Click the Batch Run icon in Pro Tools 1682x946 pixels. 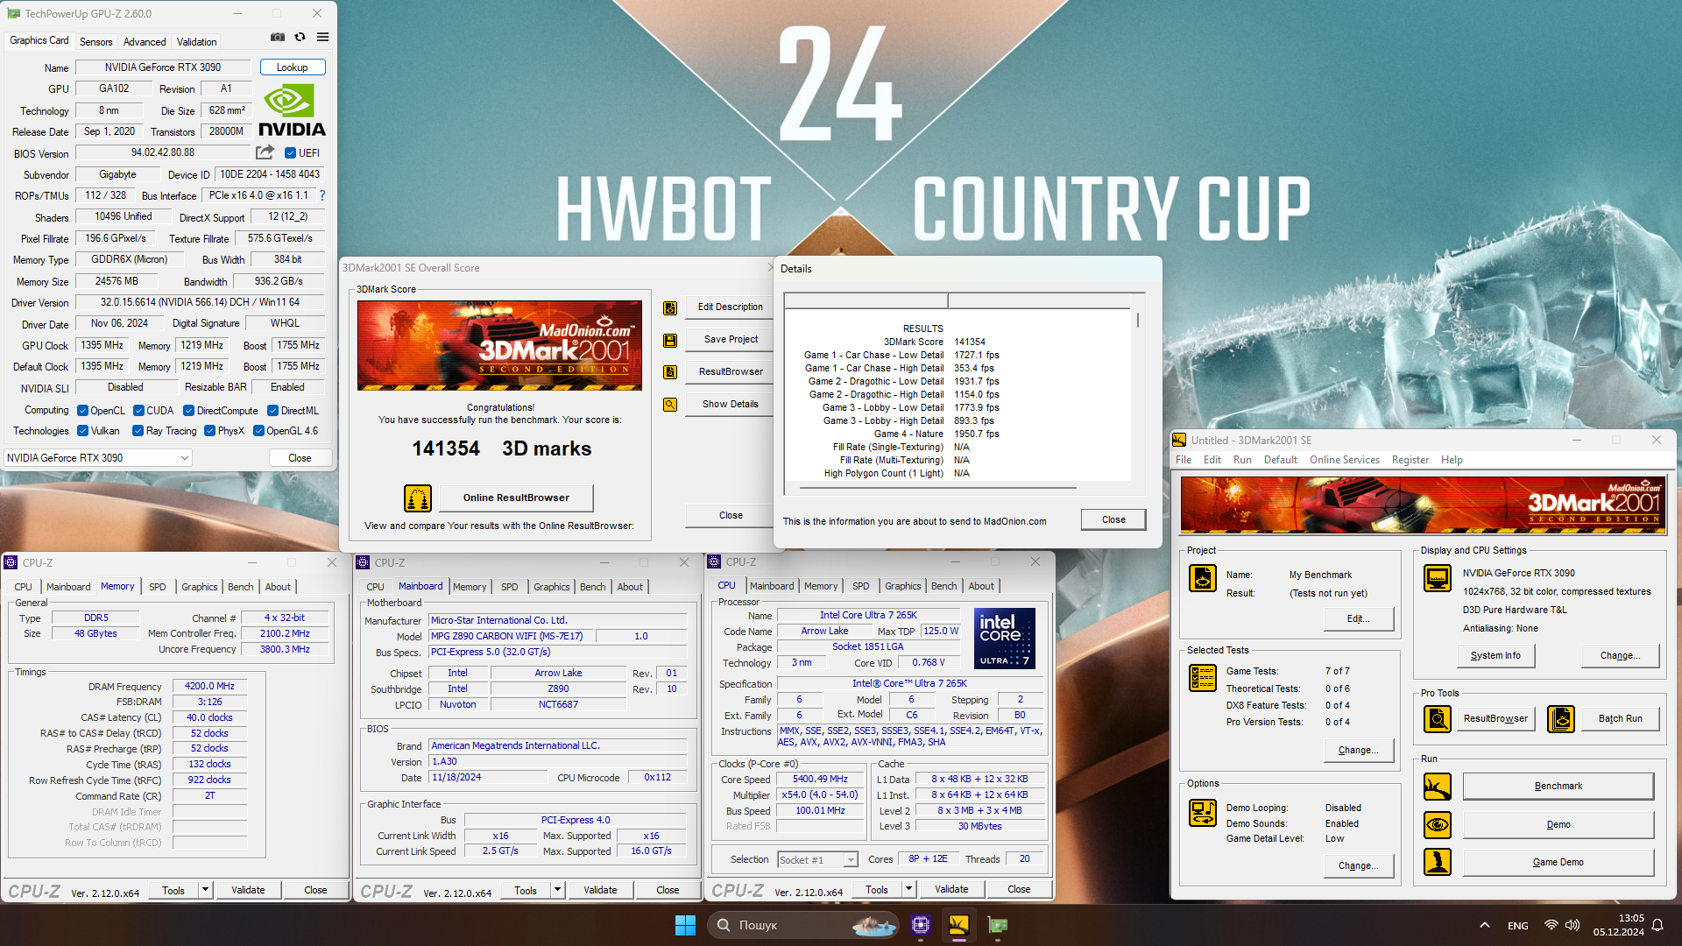1560,718
